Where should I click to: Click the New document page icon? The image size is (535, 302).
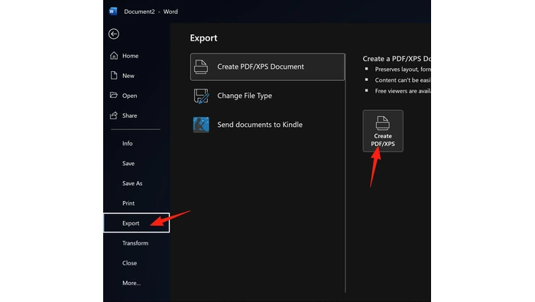click(x=114, y=76)
